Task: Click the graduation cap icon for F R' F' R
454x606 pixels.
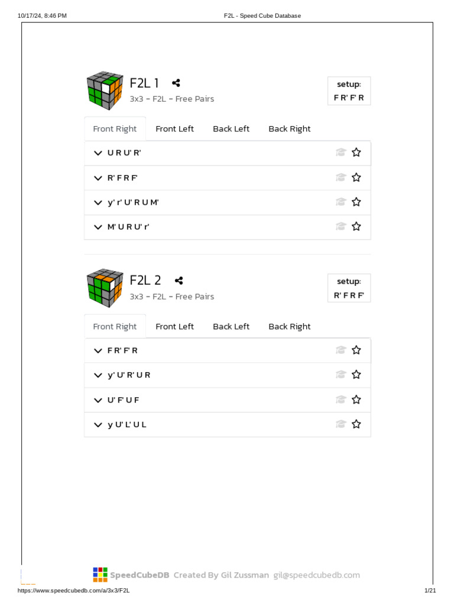Action: pos(340,350)
